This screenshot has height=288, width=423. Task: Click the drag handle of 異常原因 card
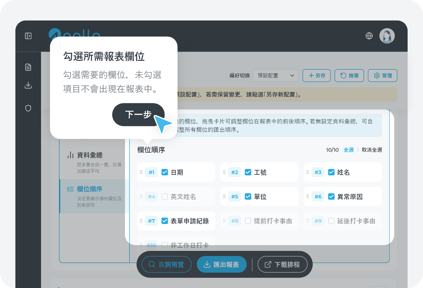tap(308, 196)
